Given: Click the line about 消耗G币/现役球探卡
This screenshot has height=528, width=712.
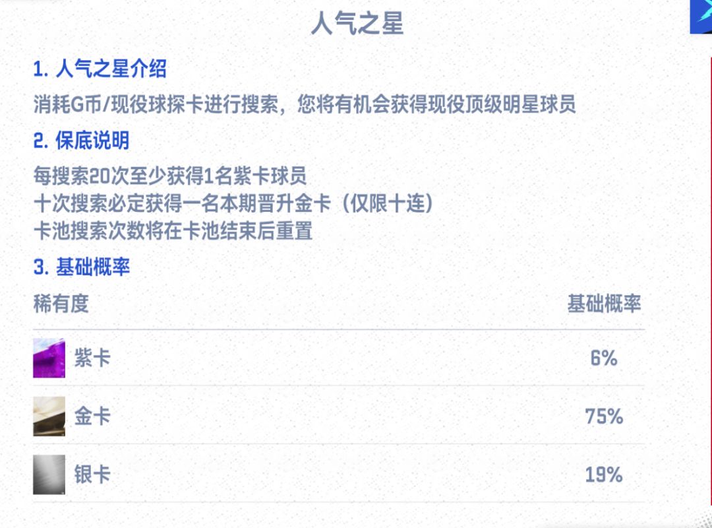Looking at the screenshot, I should click(x=305, y=104).
